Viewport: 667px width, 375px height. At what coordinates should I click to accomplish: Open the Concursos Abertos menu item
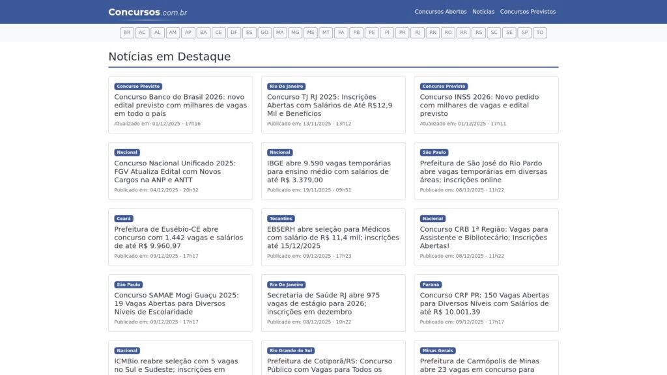[440, 12]
